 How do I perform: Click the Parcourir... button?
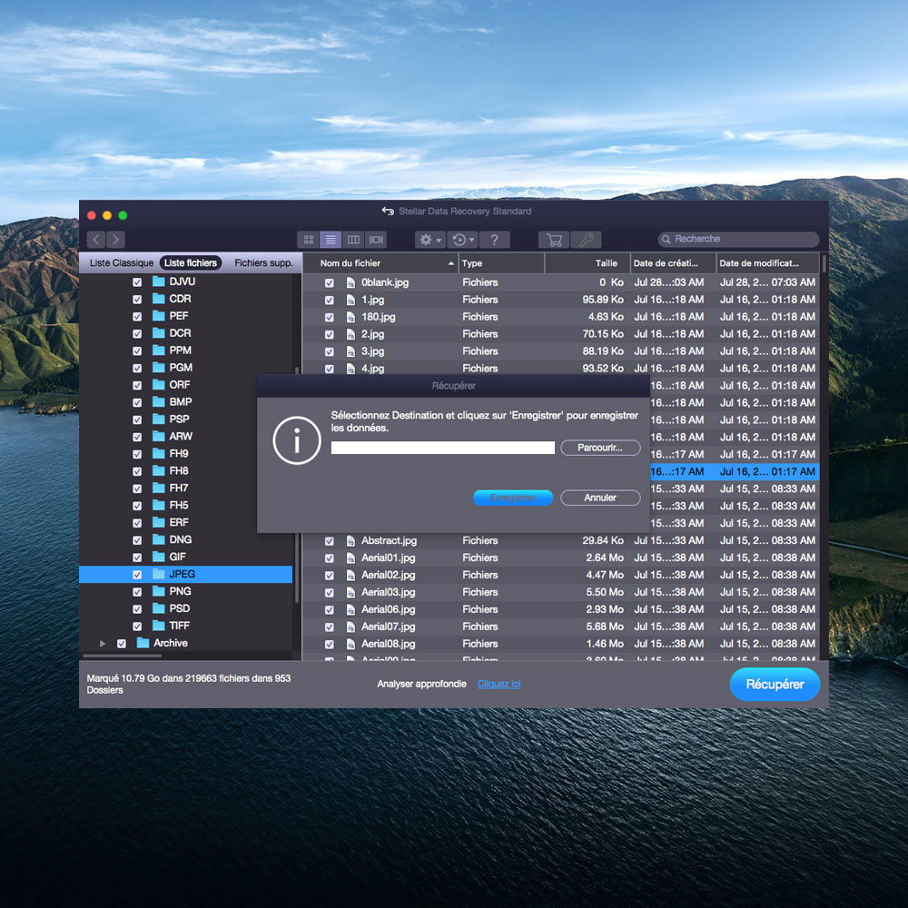600,449
